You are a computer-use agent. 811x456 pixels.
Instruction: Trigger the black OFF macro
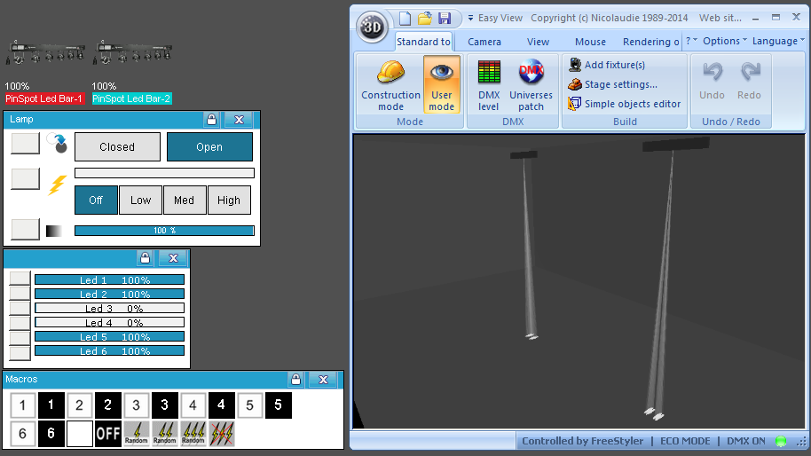[107, 433]
